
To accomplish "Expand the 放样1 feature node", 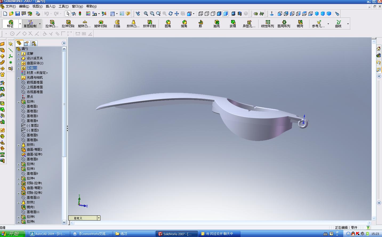I will [x=19, y=145].
